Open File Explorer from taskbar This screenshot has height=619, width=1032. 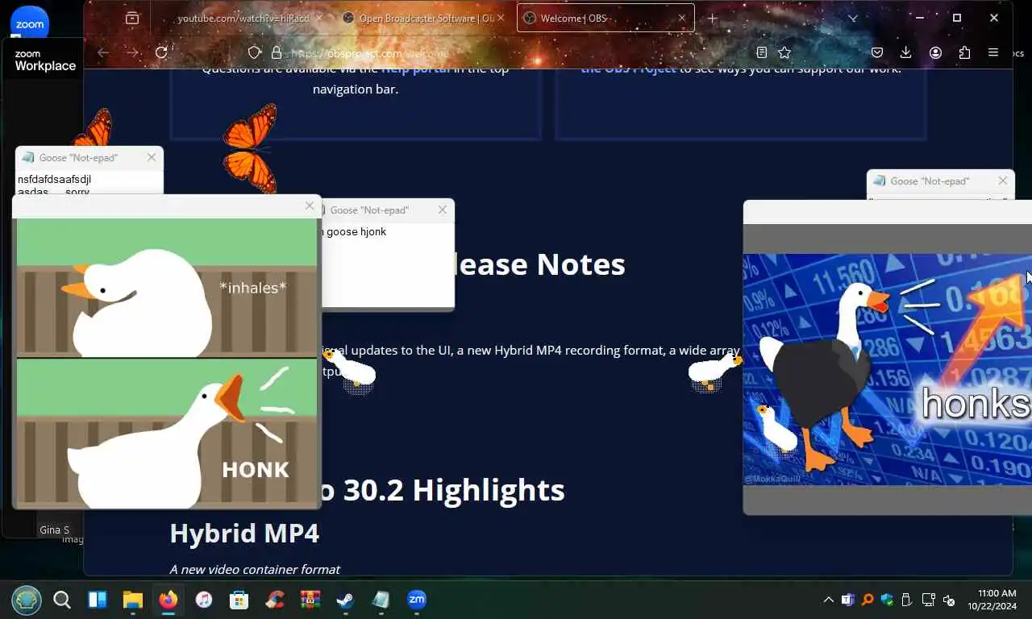132,600
